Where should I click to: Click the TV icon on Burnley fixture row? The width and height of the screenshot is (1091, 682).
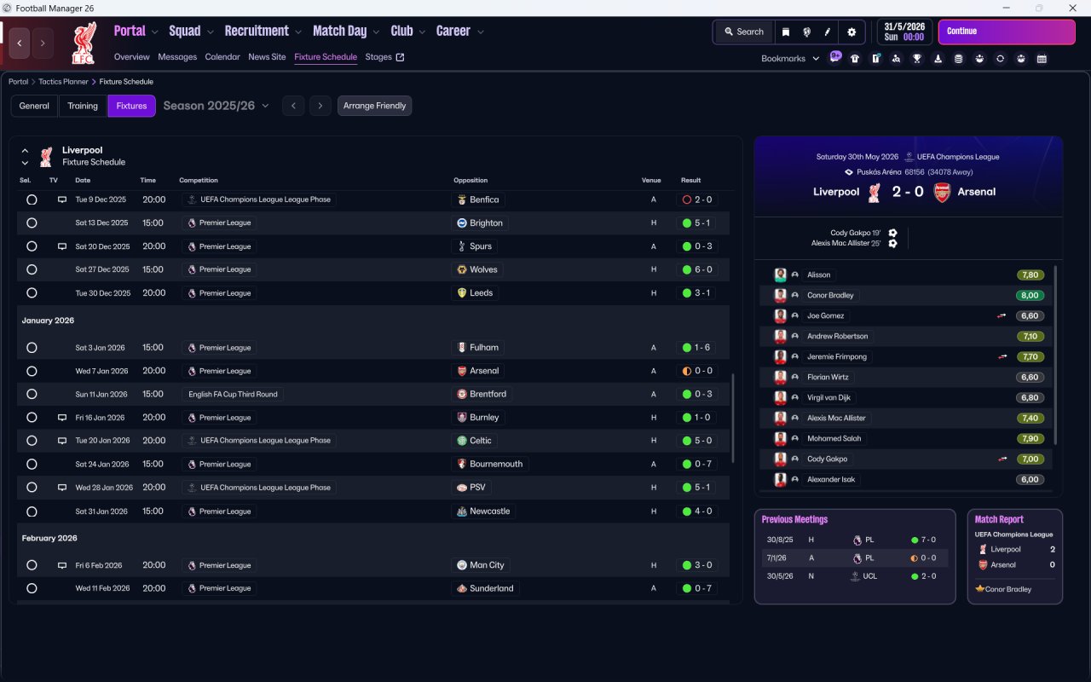(62, 418)
